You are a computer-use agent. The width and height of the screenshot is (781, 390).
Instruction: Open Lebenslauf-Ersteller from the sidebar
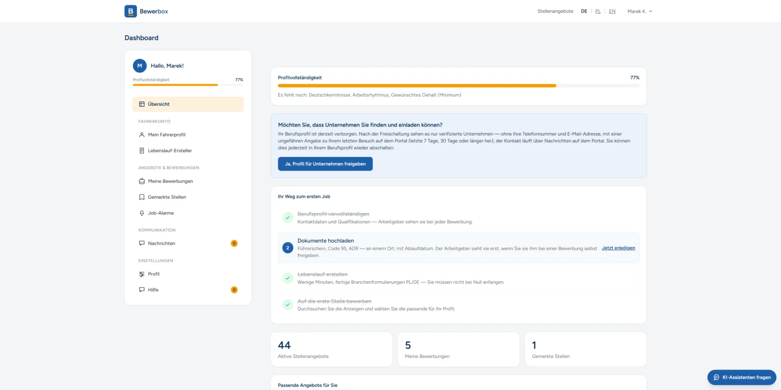coord(188,151)
